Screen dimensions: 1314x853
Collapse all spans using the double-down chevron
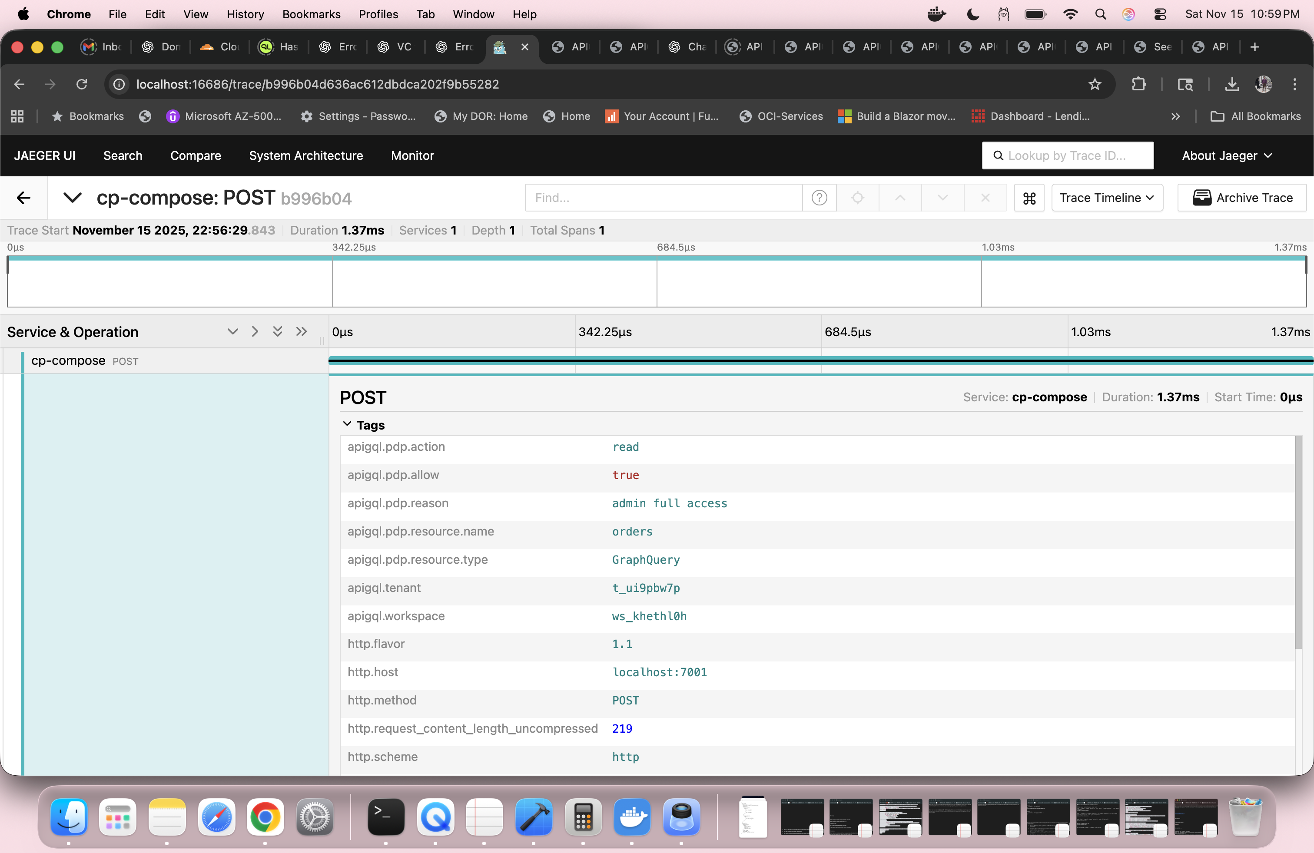278,331
